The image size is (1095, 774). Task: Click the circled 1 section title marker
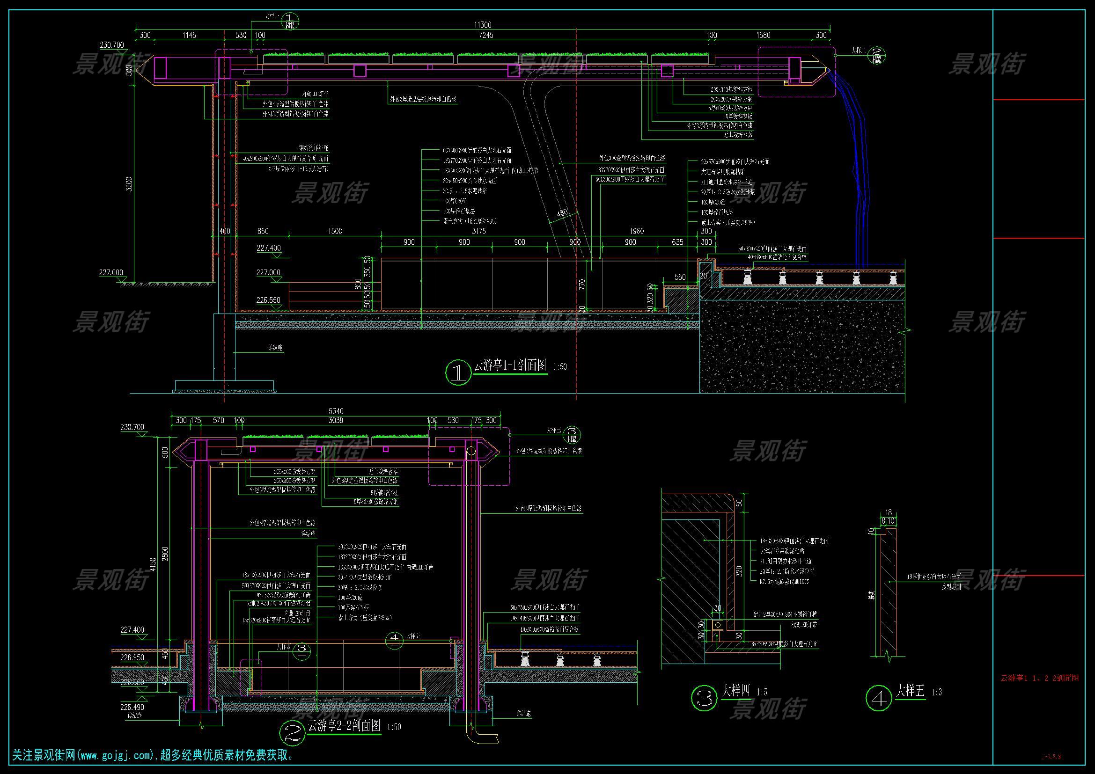[458, 372]
